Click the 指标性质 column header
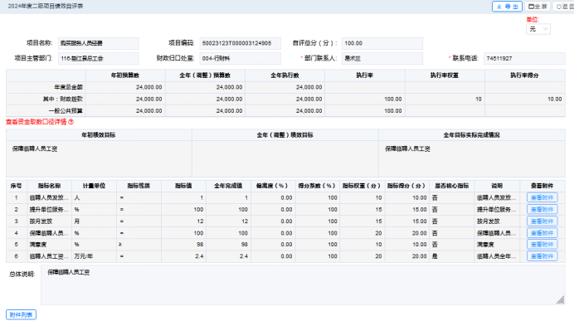Screen dimensions: 574x321 pyautogui.click(x=139, y=186)
